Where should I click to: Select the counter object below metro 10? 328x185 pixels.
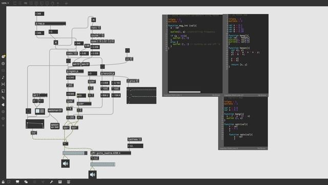[97, 35]
